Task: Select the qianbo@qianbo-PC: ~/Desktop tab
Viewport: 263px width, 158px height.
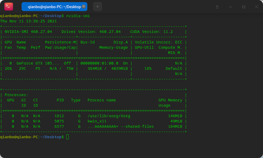Action: [54, 7]
